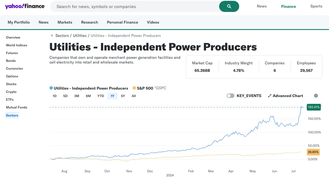Open the Finance link in top header
Image resolution: width=329 pixels, height=180 pixels.
[288, 6]
